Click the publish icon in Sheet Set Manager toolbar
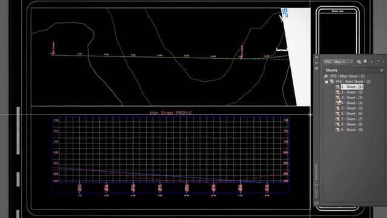Screen dimensions: 387x218 (359, 62)
